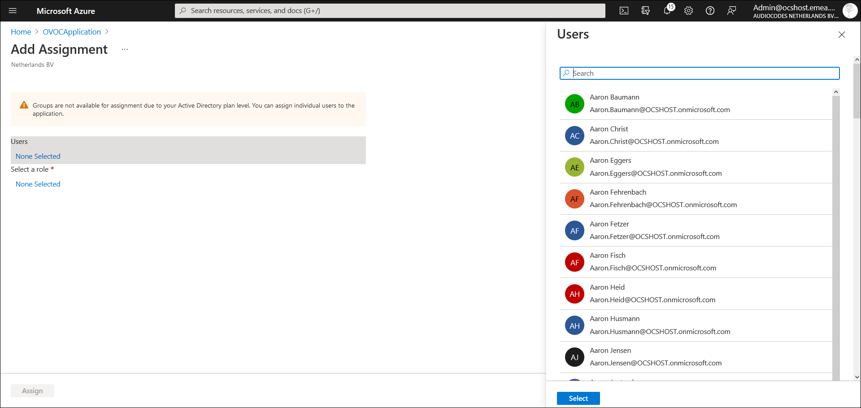This screenshot has width=861, height=408.
Task: Open more options ellipsis beside Add Assignment
Action: coord(125,49)
